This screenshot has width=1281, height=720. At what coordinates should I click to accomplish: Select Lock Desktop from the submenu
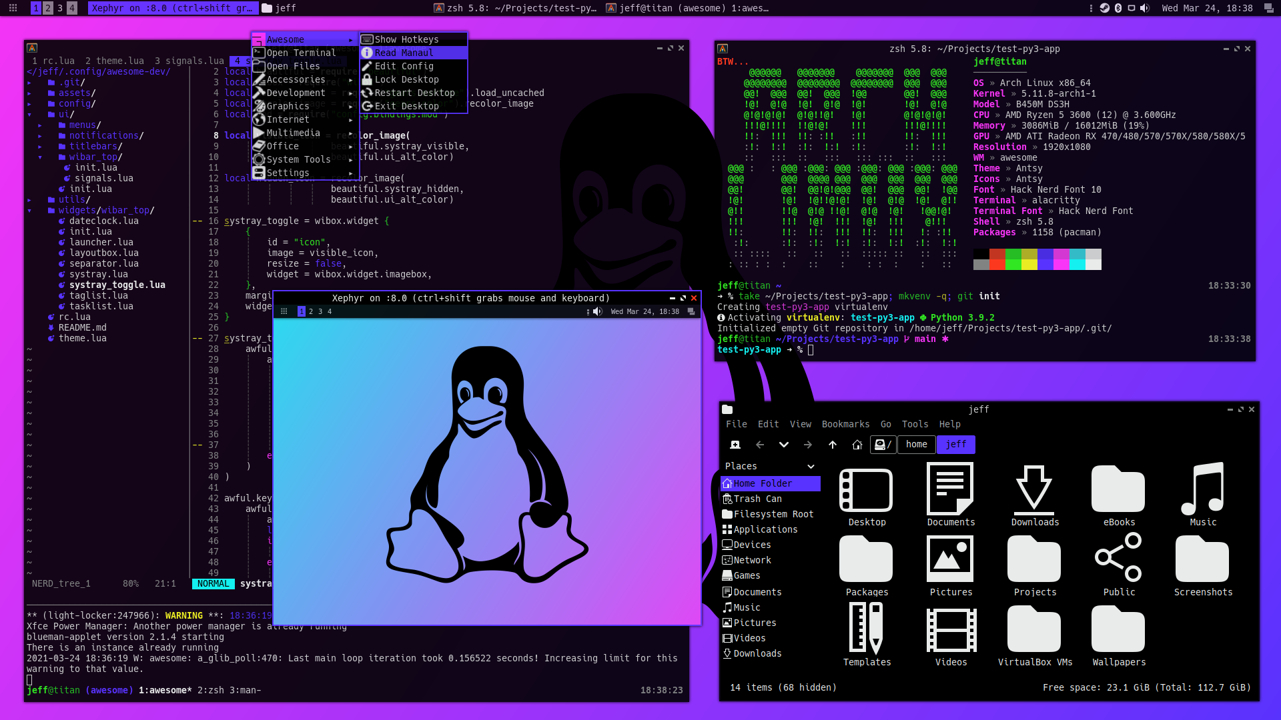pos(414,79)
